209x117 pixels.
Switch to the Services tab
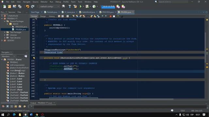click(12, 12)
